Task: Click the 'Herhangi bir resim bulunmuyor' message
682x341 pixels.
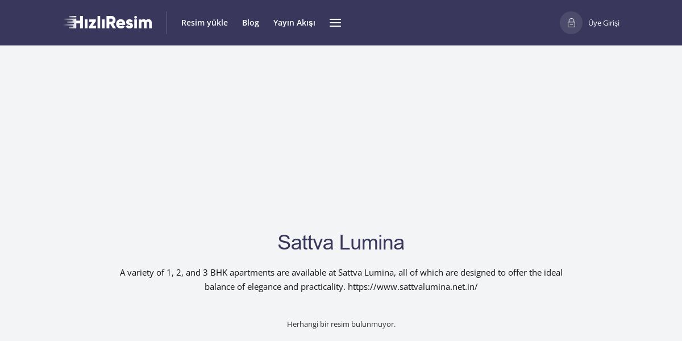Action: click(341, 324)
